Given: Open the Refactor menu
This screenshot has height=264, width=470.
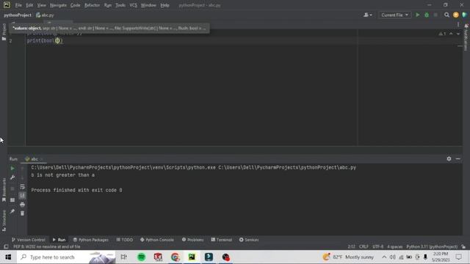Looking at the screenshot, I should [92, 5].
